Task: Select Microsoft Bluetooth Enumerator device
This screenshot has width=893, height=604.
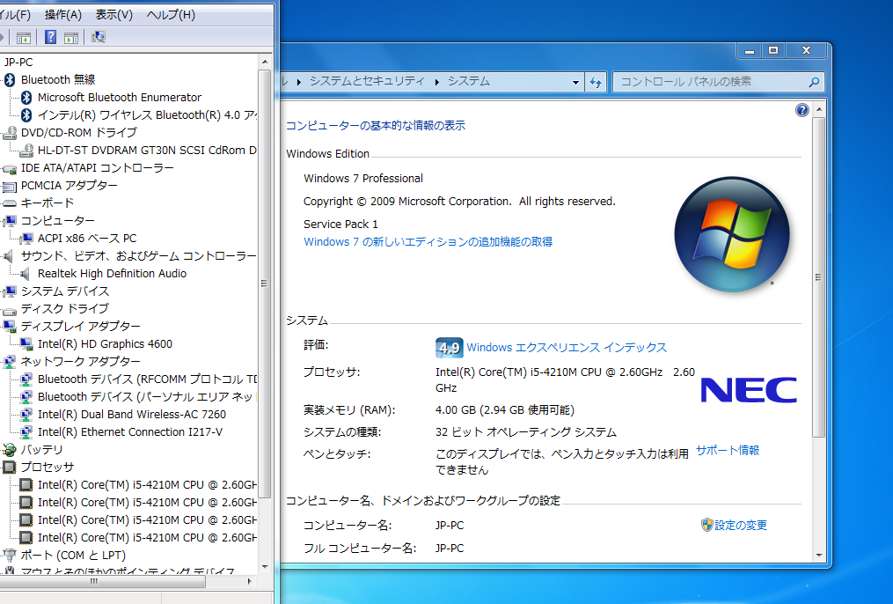Action: pos(120,98)
